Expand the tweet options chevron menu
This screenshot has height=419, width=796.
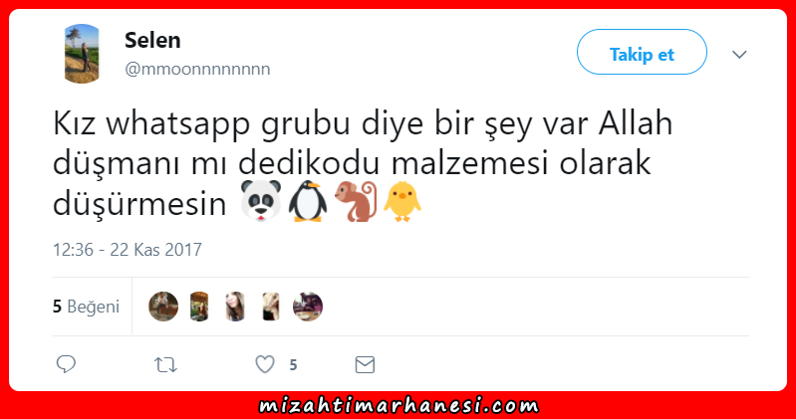point(739,55)
